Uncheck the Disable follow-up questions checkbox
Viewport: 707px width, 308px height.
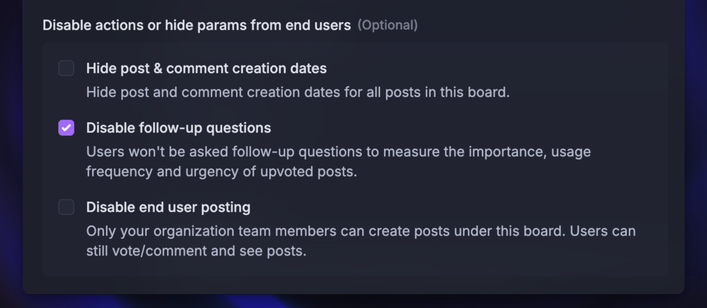click(x=66, y=128)
